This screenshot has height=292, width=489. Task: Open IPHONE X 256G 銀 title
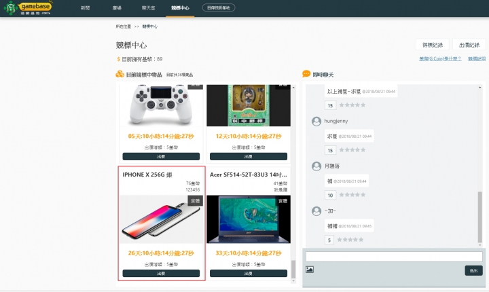[147, 175]
